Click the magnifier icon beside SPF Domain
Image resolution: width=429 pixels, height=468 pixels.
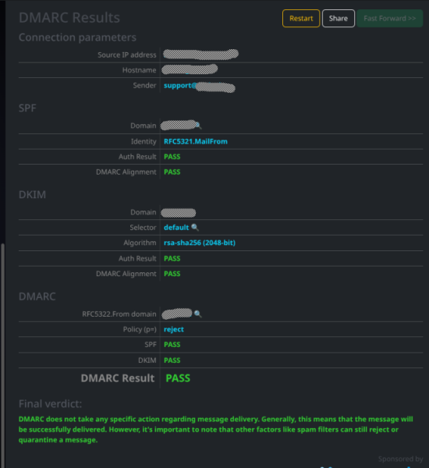(x=198, y=126)
